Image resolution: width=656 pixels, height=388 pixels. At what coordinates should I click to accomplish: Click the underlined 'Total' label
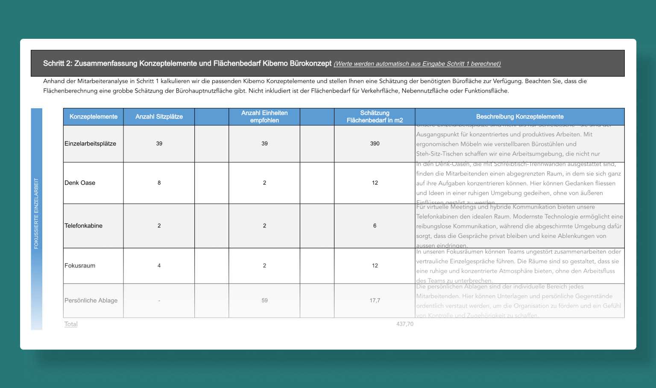tap(71, 324)
